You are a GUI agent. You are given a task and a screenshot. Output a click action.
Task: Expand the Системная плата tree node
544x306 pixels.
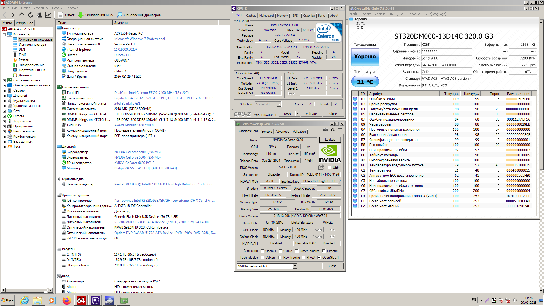4,81
